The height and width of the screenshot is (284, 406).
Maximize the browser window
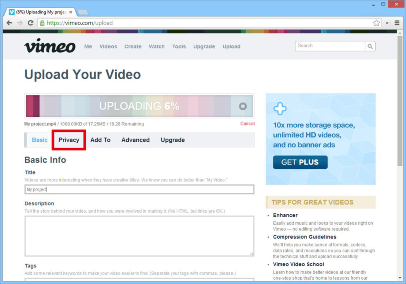(383, 4)
